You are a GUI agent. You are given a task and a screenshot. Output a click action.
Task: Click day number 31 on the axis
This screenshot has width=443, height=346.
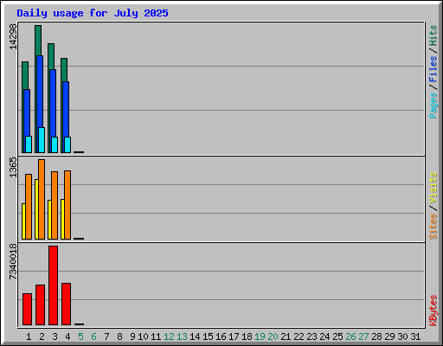[x=415, y=336]
